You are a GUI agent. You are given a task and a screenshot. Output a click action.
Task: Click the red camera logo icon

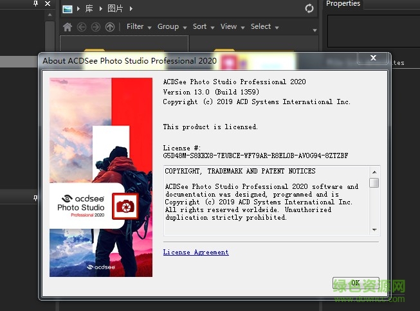[125, 206]
